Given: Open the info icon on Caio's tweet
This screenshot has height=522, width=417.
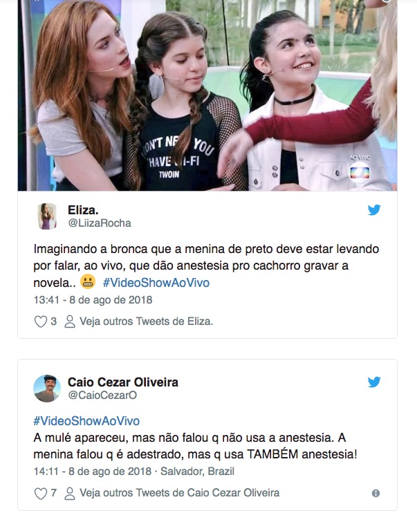Looking at the screenshot, I should tap(376, 494).
